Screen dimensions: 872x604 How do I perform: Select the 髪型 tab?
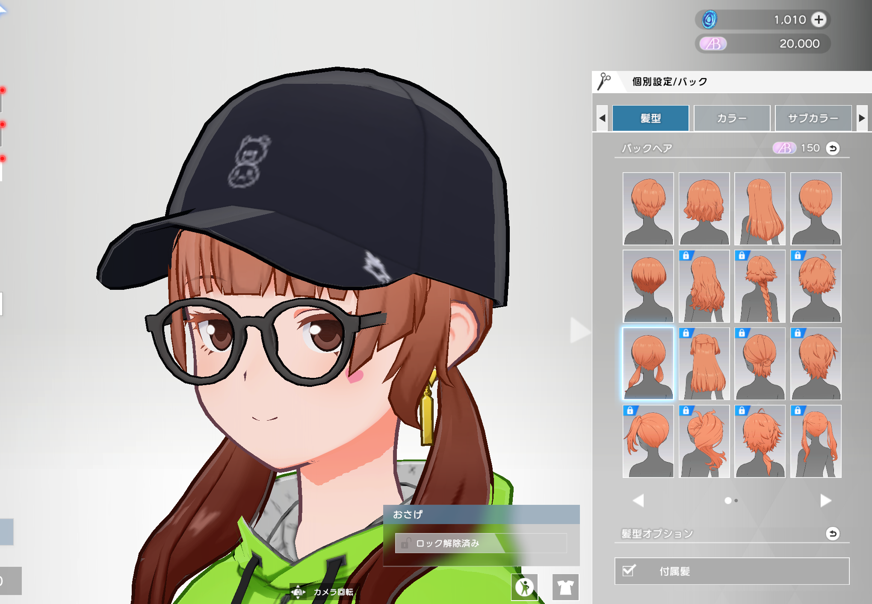click(650, 118)
